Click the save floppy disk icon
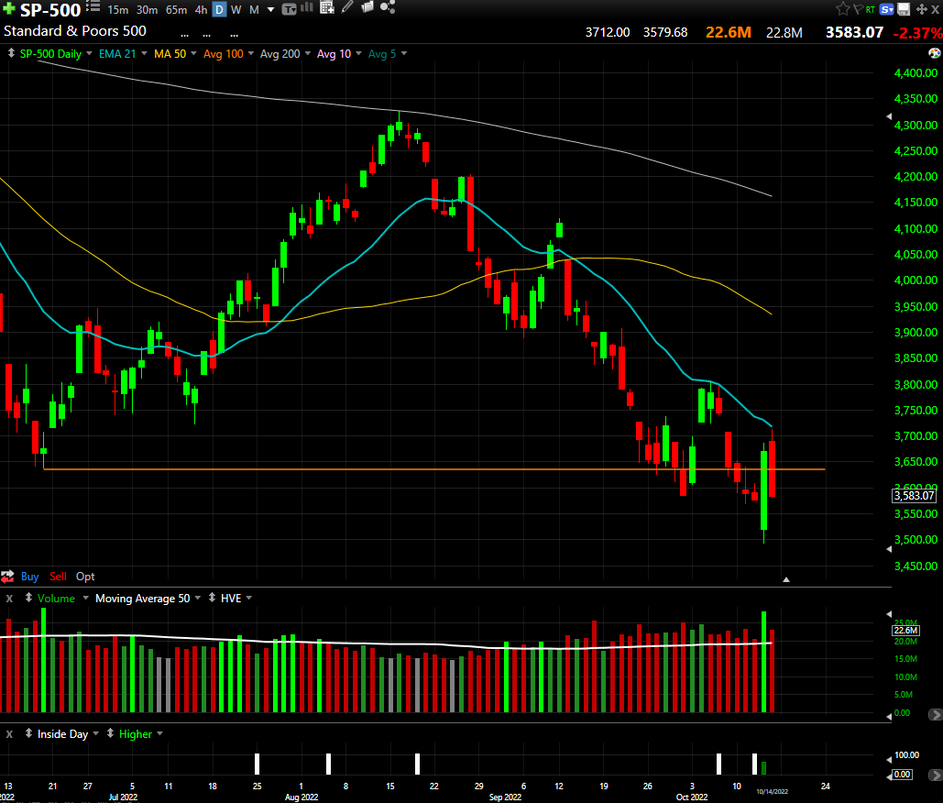 tap(904, 9)
